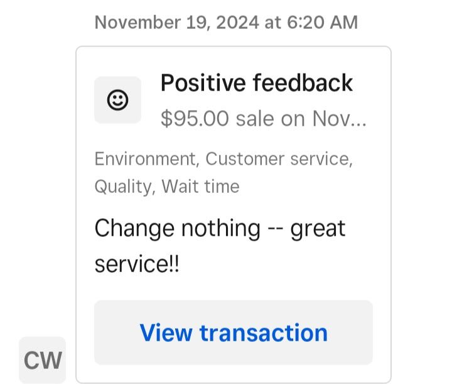Click the word "transaction" in the blue button
Screen dimensions: 452x384
pos(264,332)
